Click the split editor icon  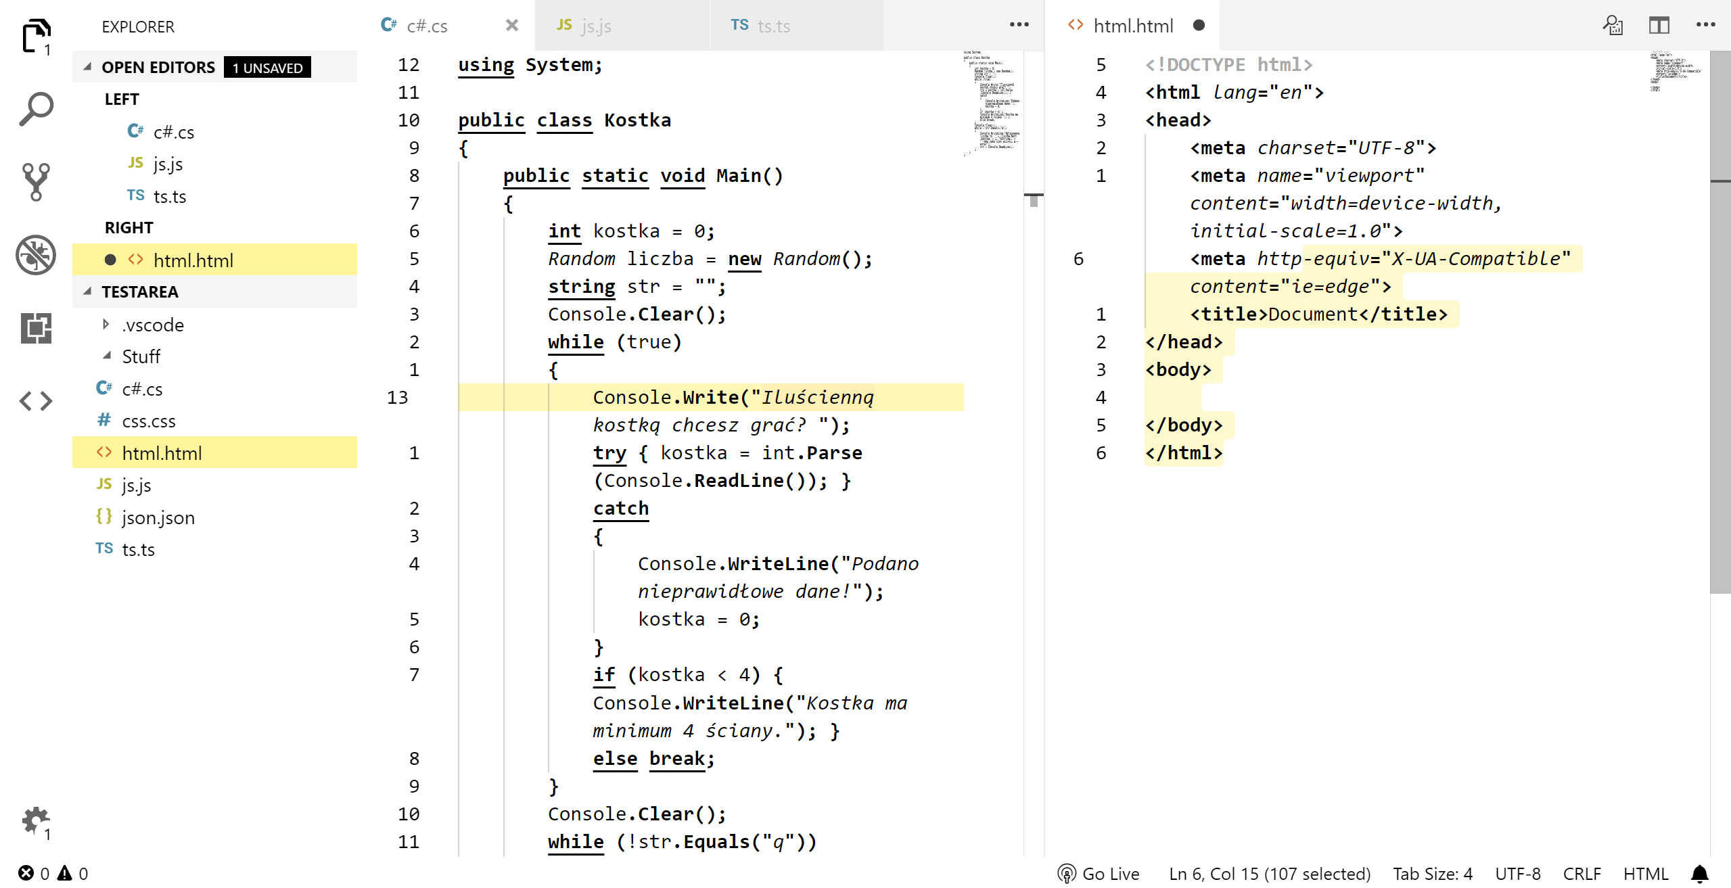click(1659, 26)
